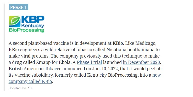This screenshot has height=97, width=193.
Task: Click the underlined word 'new' at line end
Action: [x=156, y=75]
